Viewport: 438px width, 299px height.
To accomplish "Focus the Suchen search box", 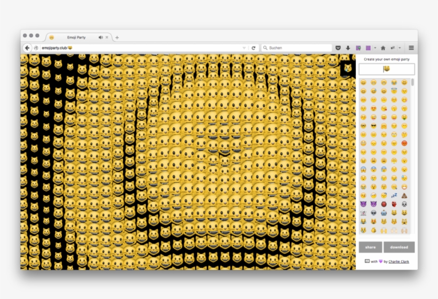I will (296, 48).
